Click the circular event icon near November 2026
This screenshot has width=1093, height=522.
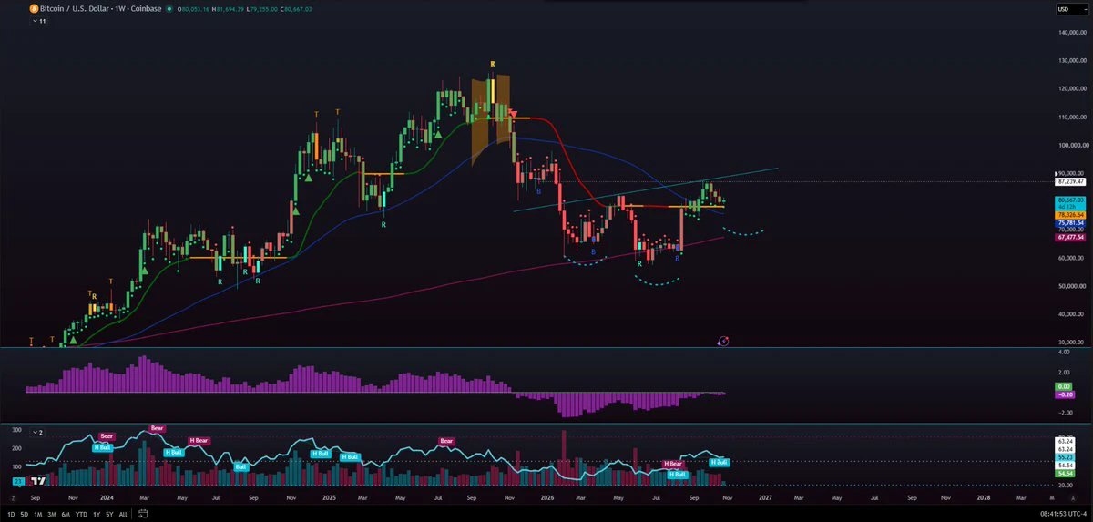[x=723, y=341]
